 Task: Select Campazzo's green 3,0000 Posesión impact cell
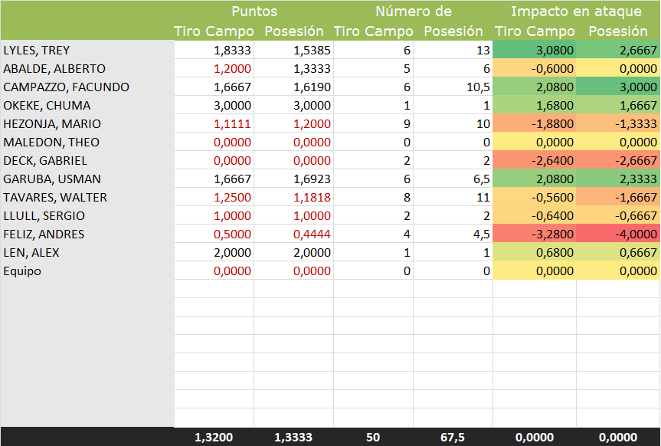(618, 87)
